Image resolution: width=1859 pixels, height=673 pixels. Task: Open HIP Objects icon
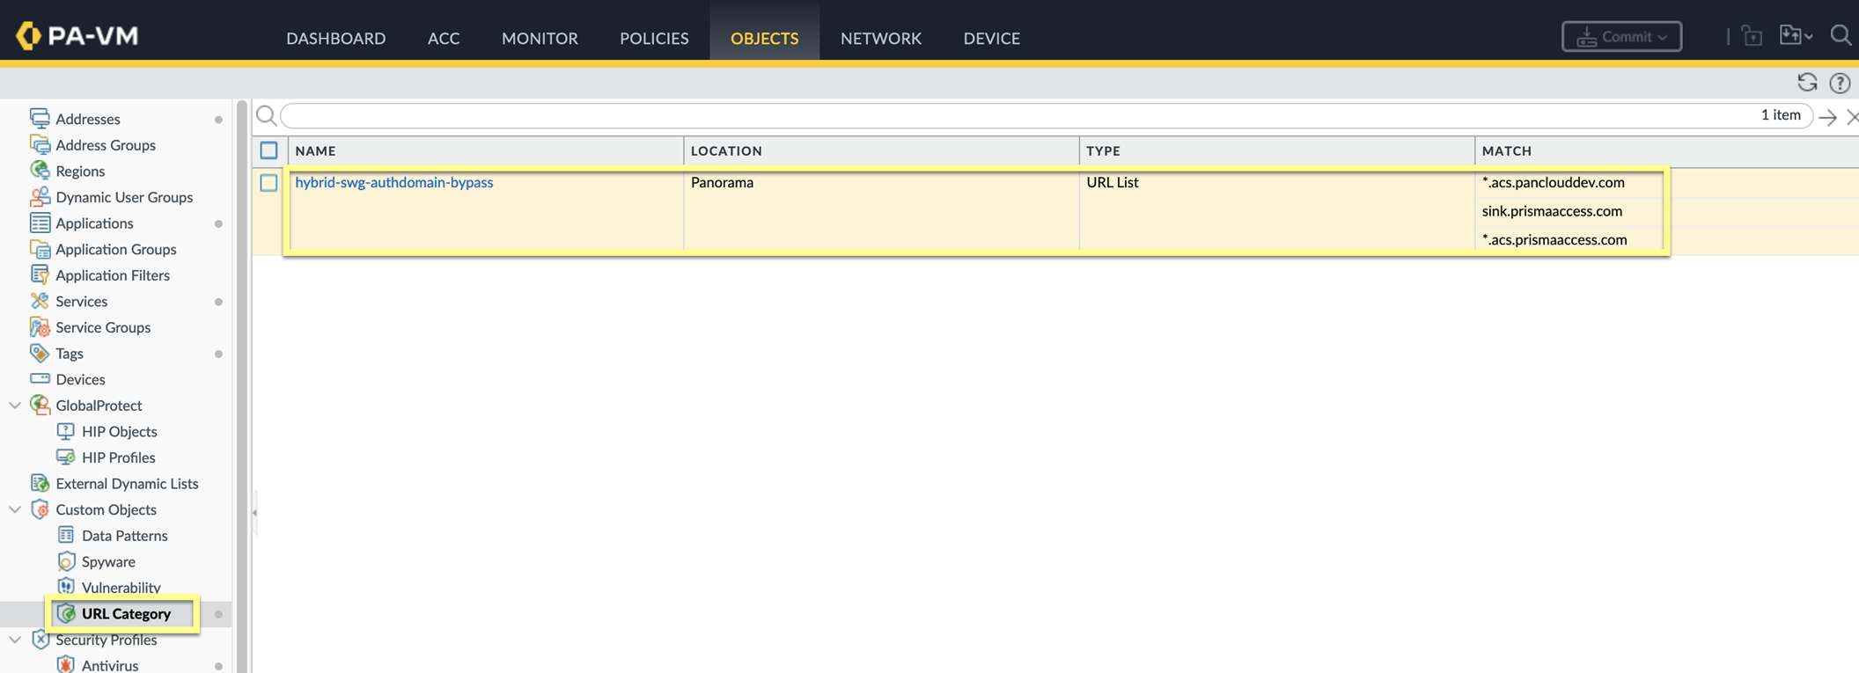pos(66,431)
